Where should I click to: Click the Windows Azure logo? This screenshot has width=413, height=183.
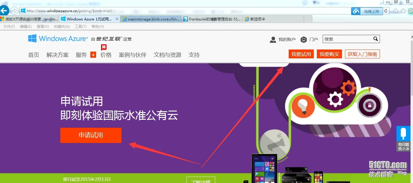pos(58,38)
